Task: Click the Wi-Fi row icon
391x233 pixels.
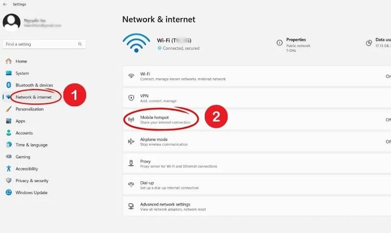Action: pos(131,76)
